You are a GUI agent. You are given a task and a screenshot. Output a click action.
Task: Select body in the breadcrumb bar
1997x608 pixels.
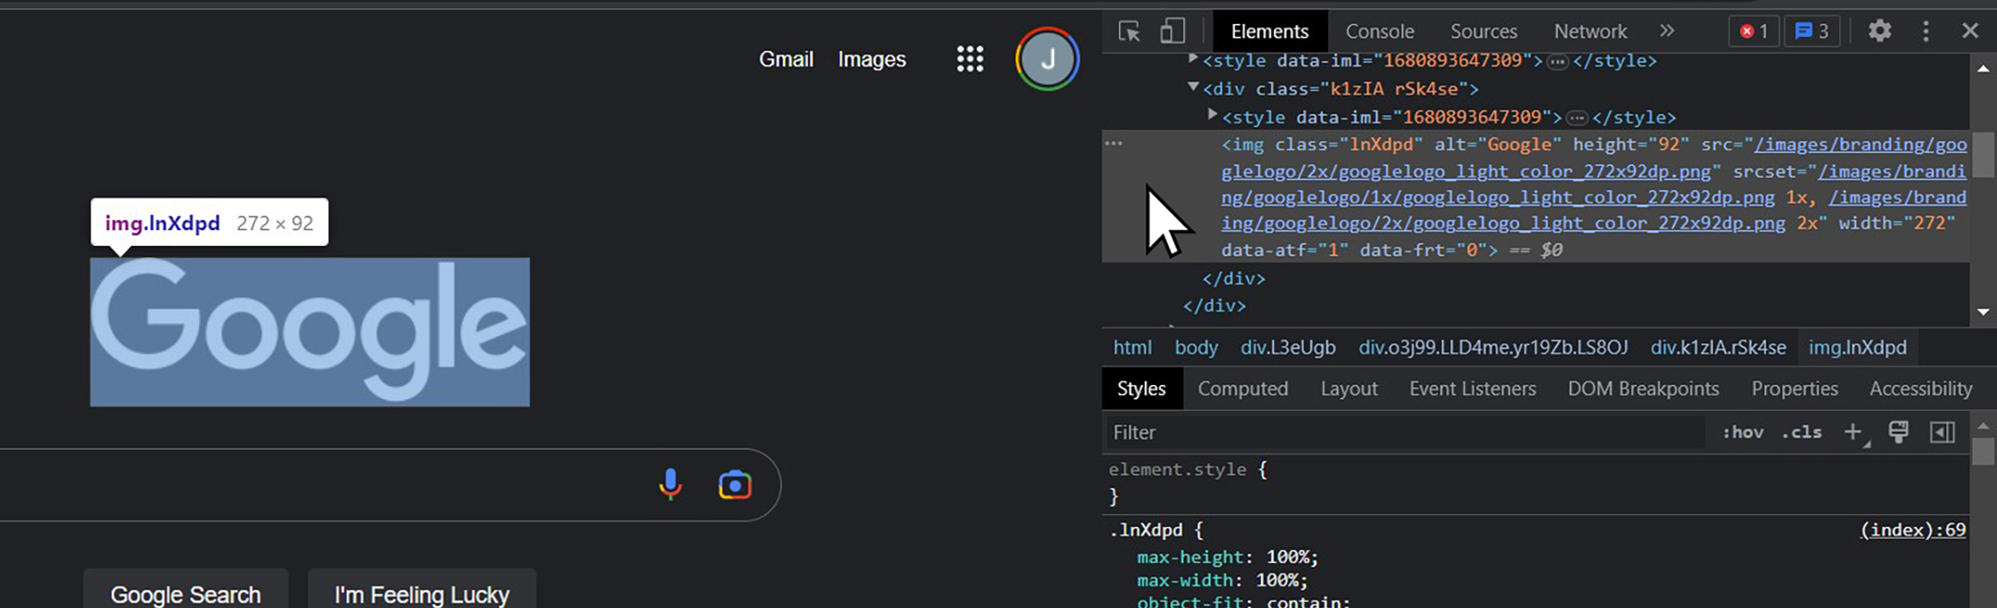pyautogui.click(x=1196, y=347)
